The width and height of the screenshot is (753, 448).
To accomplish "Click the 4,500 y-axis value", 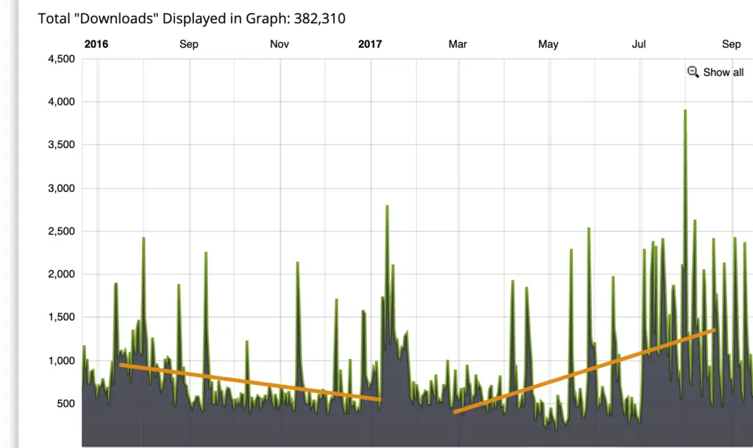I will click(x=62, y=59).
